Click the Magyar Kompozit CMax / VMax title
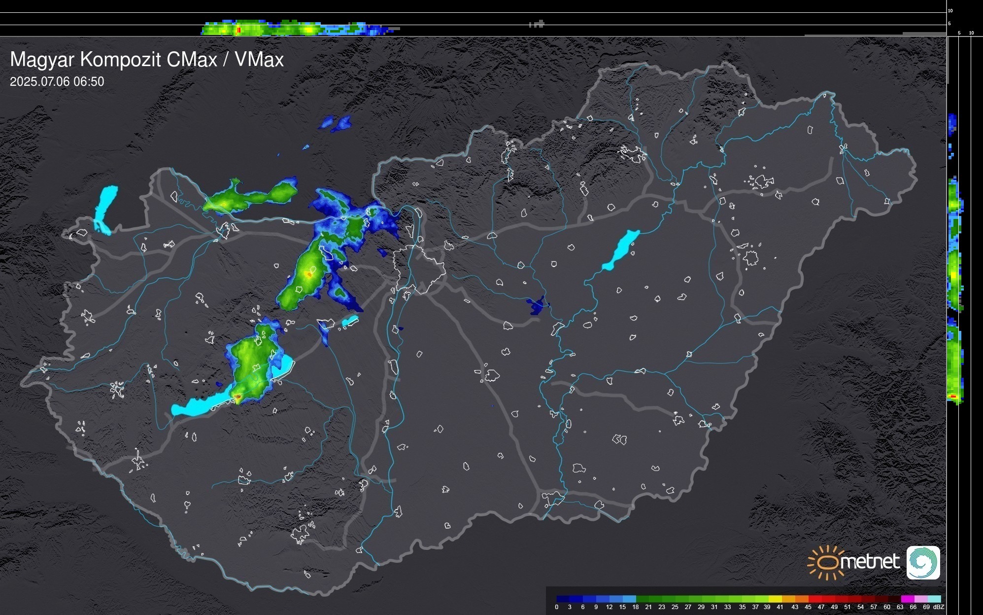Screen dimensions: 983x615 147,60
